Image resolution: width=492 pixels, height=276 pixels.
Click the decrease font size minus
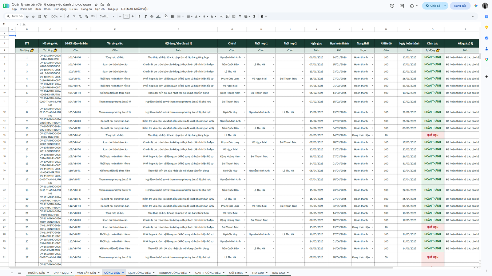coord(120,17)
